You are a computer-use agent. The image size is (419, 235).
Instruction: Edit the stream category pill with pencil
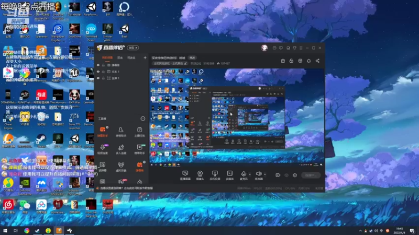tap(170, 63)
